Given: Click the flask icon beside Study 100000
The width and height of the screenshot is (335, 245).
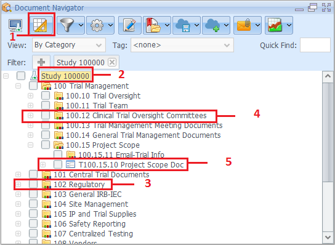Looking at the screenshot, I should 34,76.
